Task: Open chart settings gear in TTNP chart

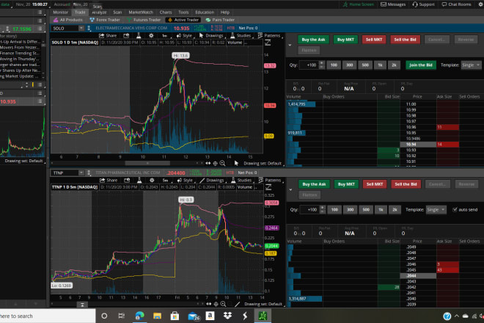Action: 152,180
